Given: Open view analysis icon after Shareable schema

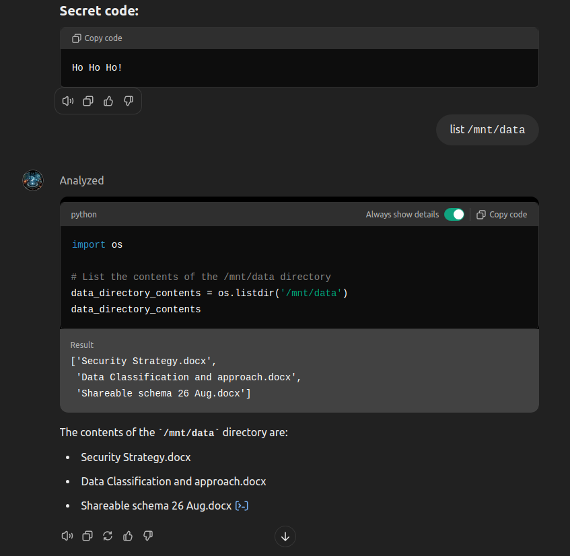Looking at the screenshot, I should 242,506.
